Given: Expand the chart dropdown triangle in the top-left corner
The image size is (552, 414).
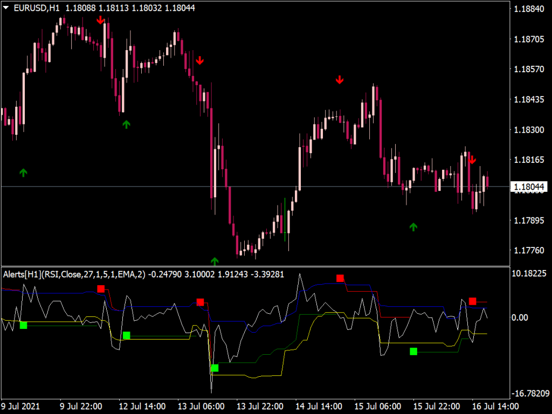Looking at the screenshot, I should tap(5, 8).
